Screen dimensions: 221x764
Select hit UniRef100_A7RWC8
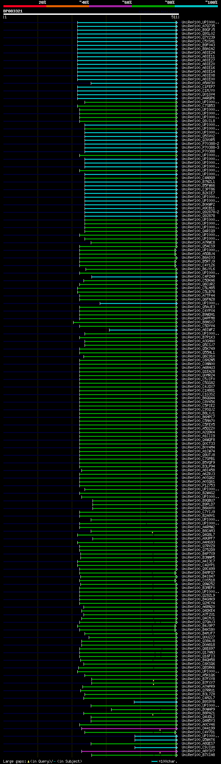coord(198,242)
